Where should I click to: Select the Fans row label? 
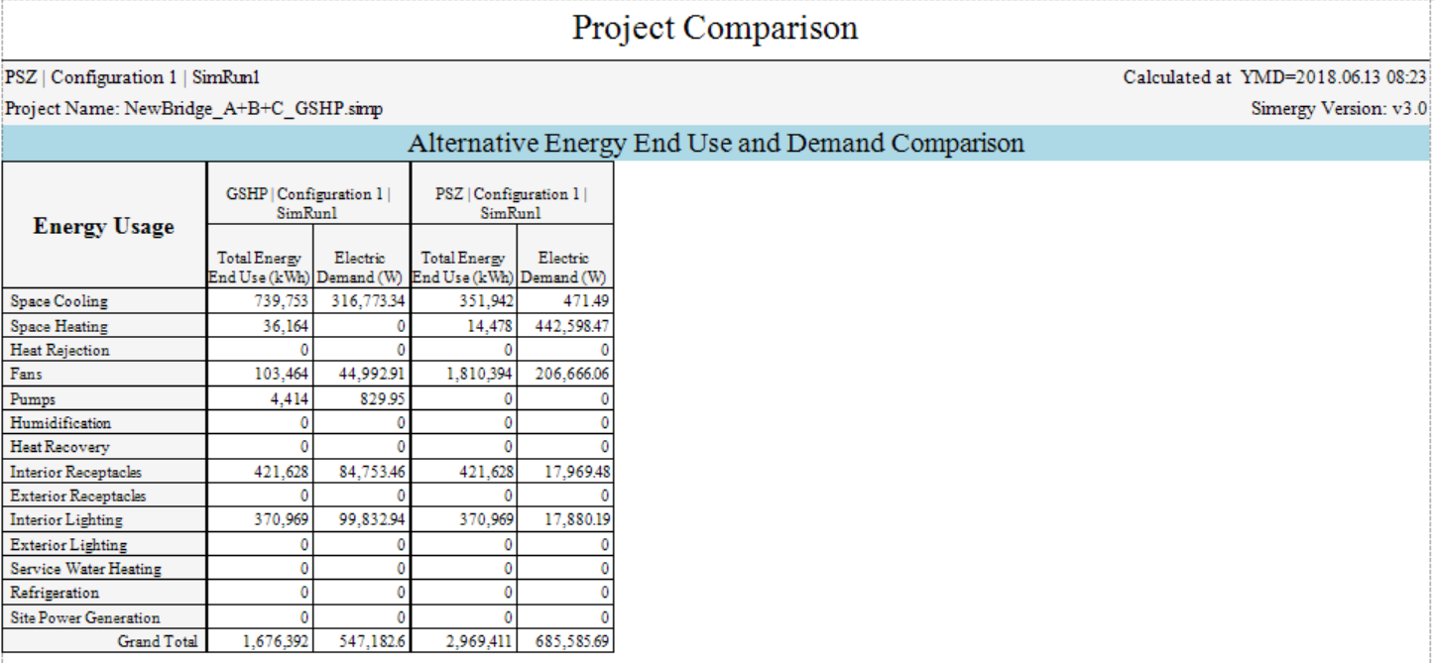point(27,375)
